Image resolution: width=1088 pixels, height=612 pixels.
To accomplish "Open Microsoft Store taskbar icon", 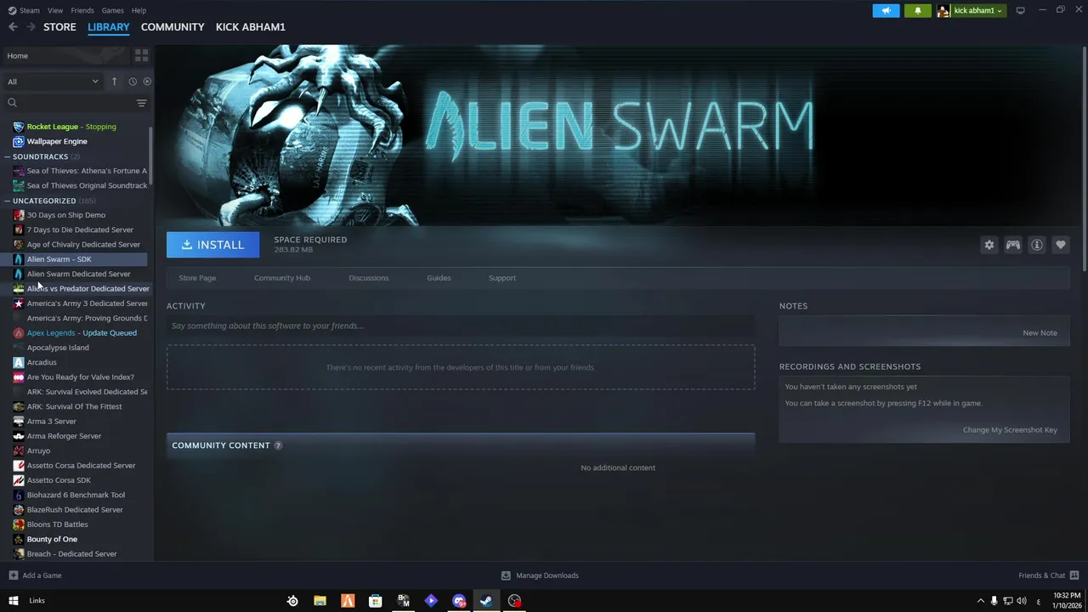I will [x=375, y=601].
